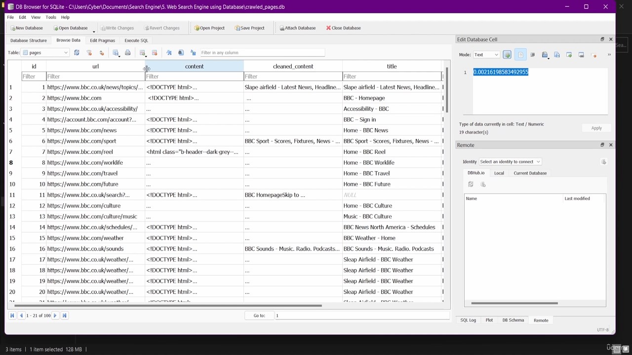This screenshot has height=355, width=632.
Task: Open the Identity dropdown in Remote panel
Action: tap(510, 162)
